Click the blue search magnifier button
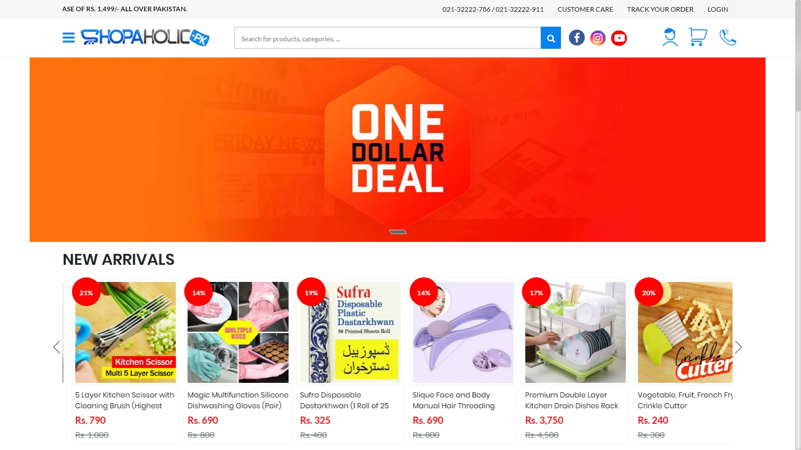The width and height of the screenshot is (801, 450). [x=551, y=38]
